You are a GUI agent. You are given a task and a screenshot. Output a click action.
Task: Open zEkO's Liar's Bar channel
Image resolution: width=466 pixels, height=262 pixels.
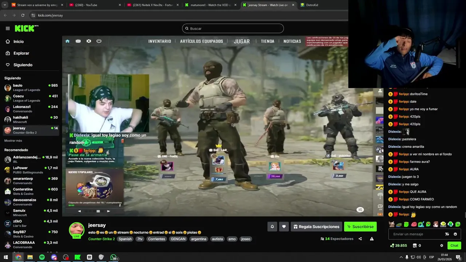[31, 223]
